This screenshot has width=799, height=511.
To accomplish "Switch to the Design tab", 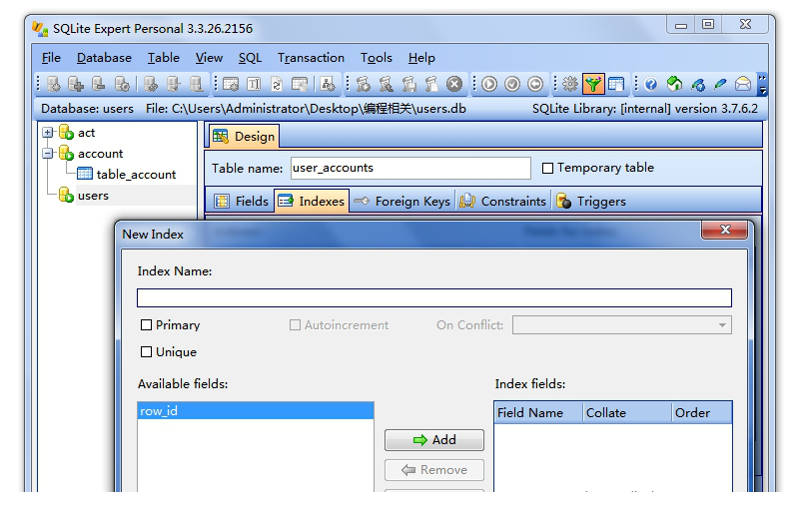I will (244, 137).
